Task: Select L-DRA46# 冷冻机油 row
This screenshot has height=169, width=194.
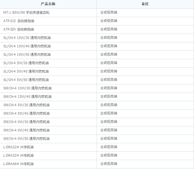Action: [19, 164]
